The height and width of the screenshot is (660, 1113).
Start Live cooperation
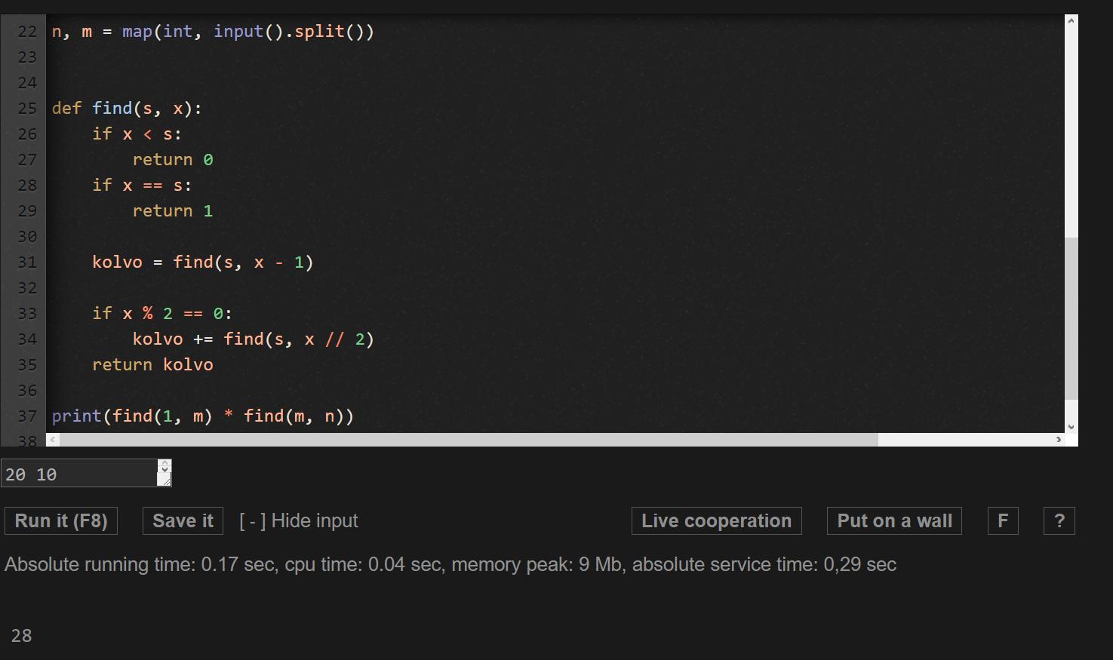[x=716, y=521]
